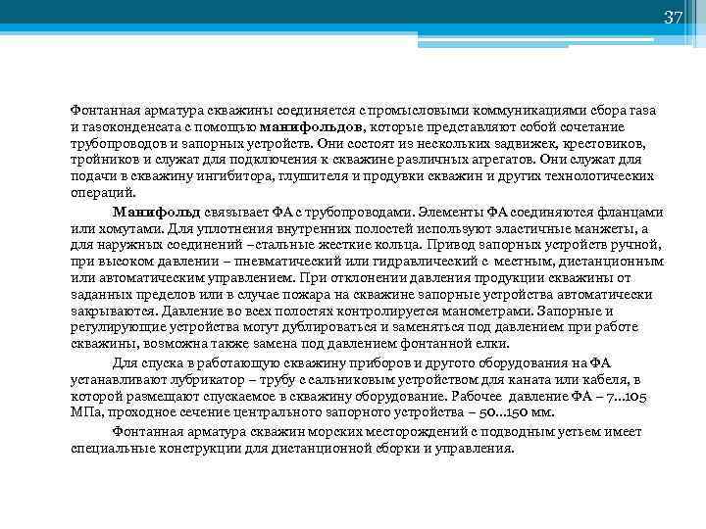
Task: Click the line beginning "при высоком давлении"
Action: tap(368, 262)
